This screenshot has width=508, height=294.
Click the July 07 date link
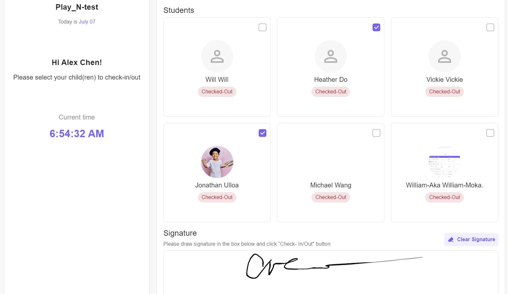tap(87, 22)
